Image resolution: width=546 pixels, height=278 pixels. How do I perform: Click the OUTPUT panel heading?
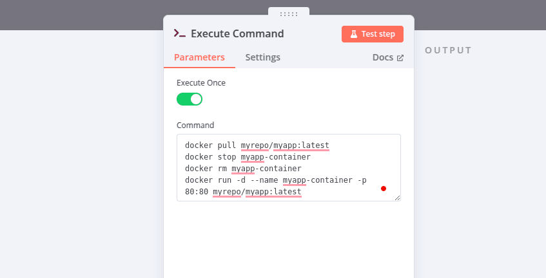(x=448, y=50)
